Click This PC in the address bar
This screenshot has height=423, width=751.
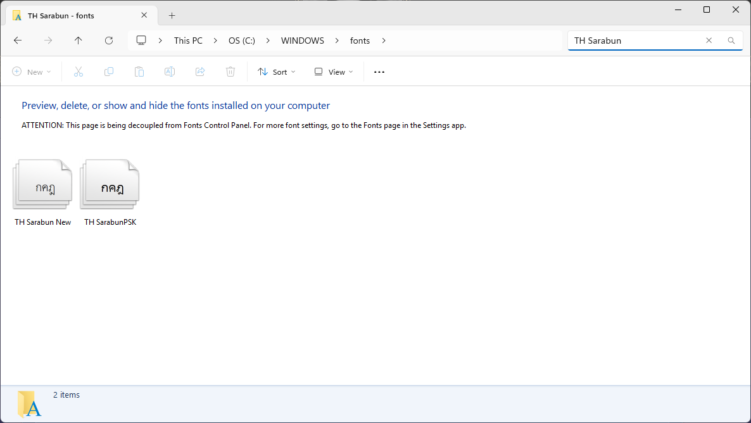(x=188, y=41)
